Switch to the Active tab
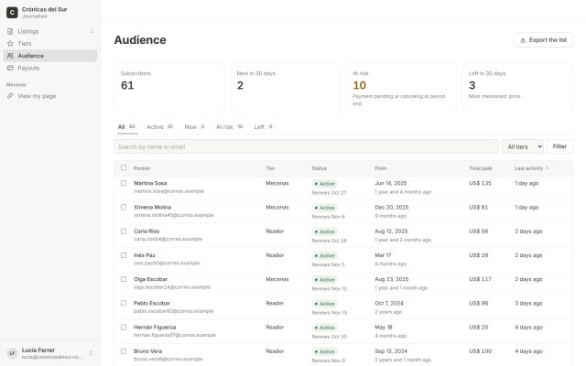Screen dimensions: 586x366 (160, 127)
